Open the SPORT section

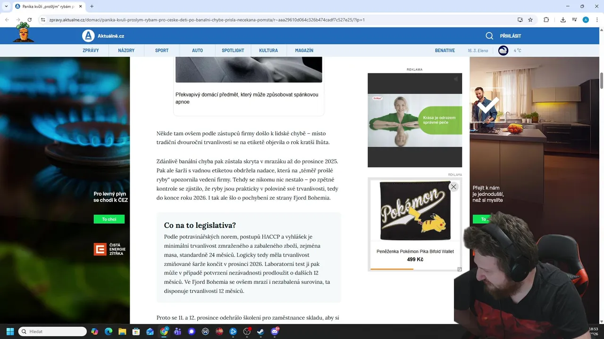coord(162,50)
